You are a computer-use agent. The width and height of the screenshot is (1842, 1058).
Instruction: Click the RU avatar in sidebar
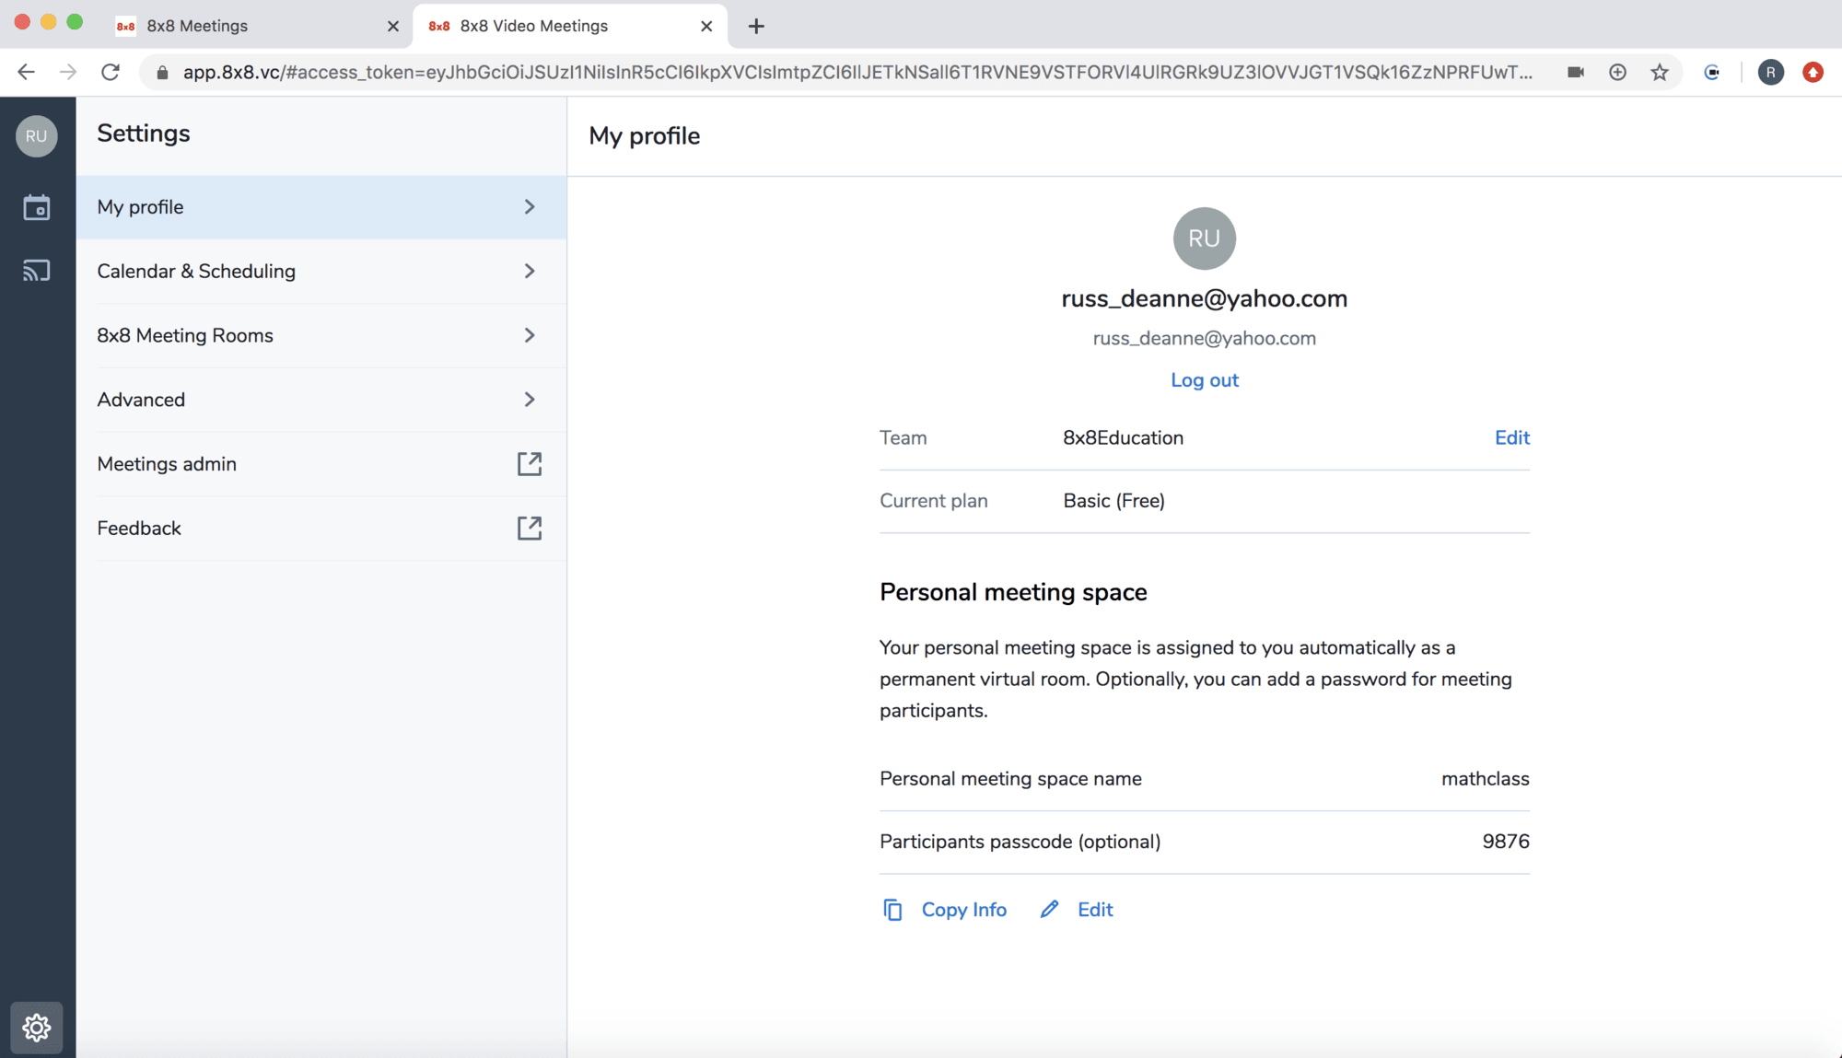[x=37, y=136]
